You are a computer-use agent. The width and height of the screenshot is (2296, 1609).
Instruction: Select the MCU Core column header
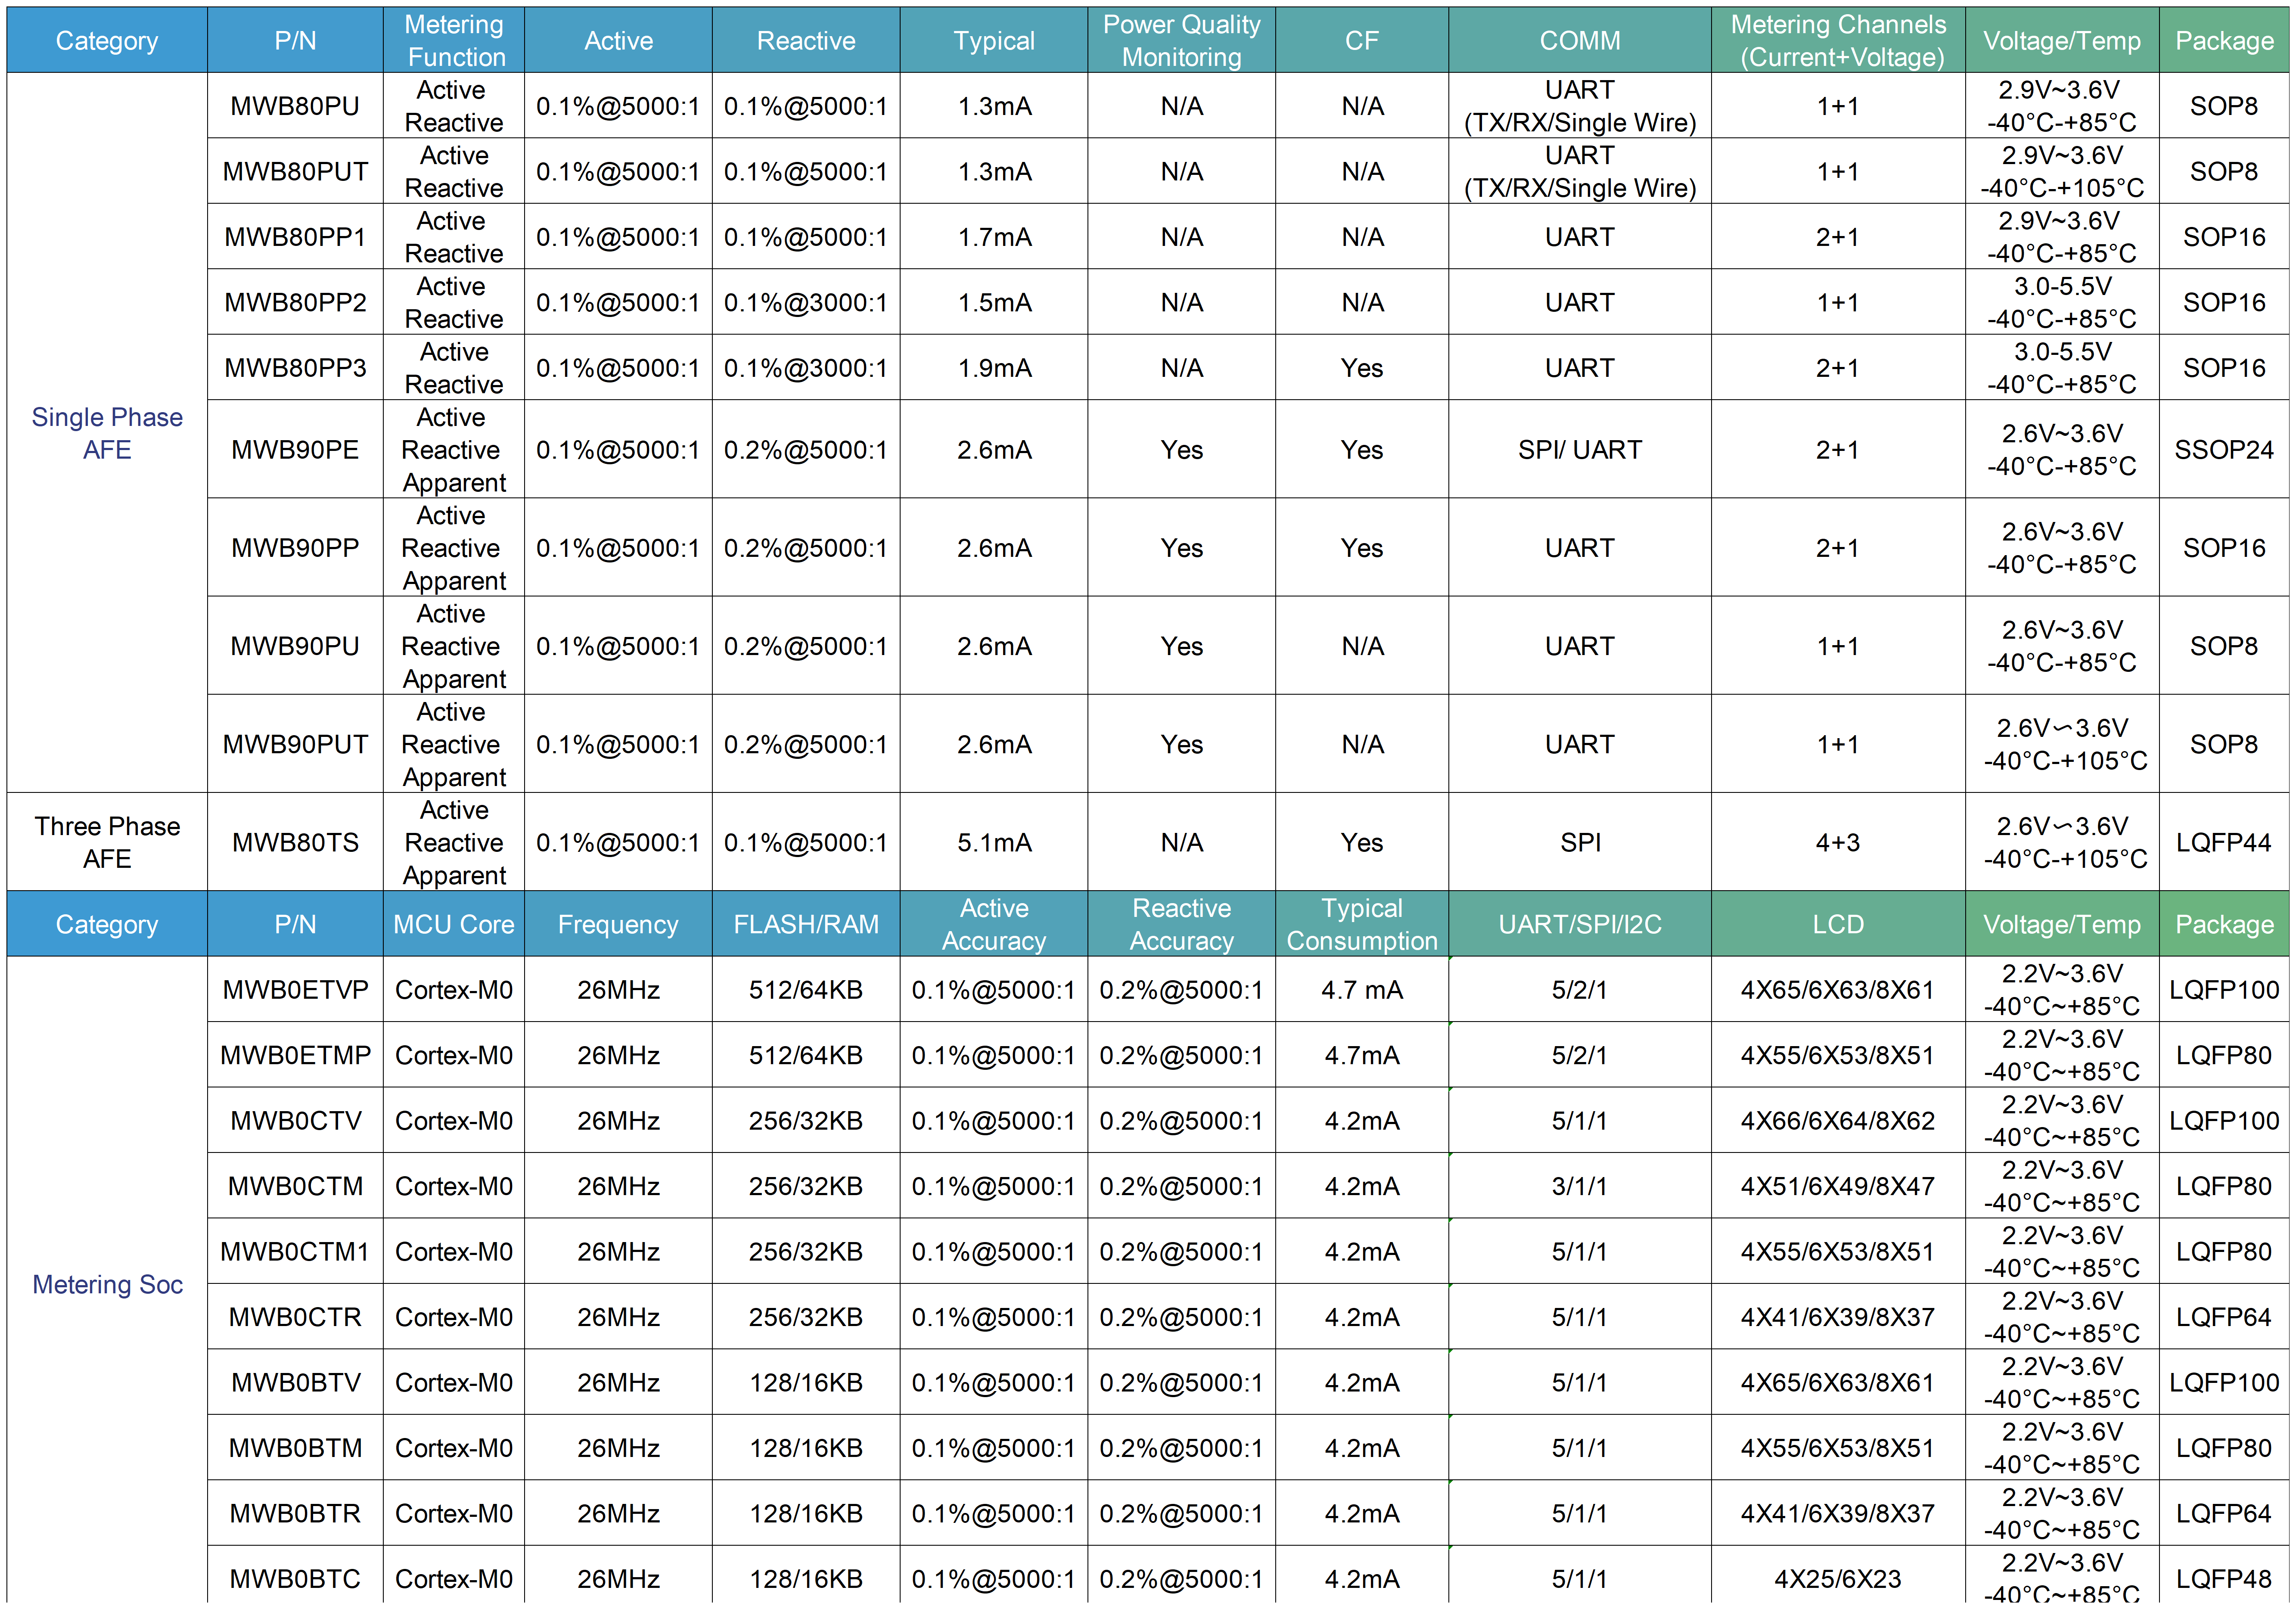tap(454, 924)
